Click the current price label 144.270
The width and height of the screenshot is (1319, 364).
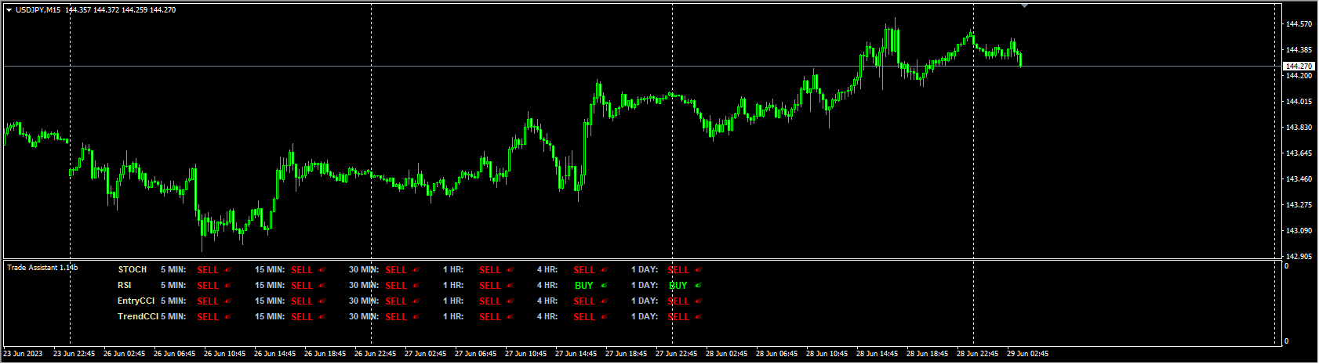click(1300, 67)
